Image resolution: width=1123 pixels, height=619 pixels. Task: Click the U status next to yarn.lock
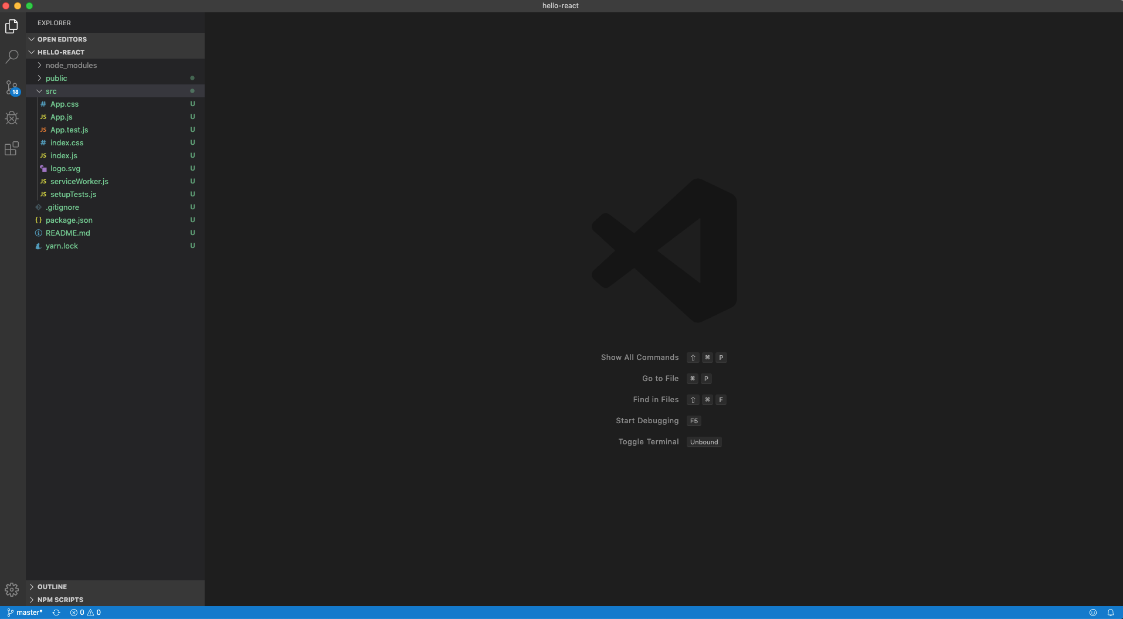click(192, 246)
